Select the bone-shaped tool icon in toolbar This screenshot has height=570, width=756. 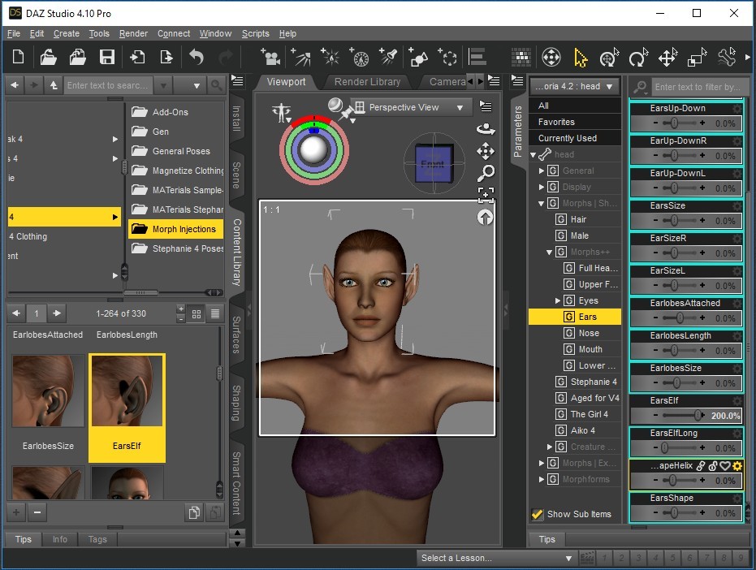[x=727, y=58]
